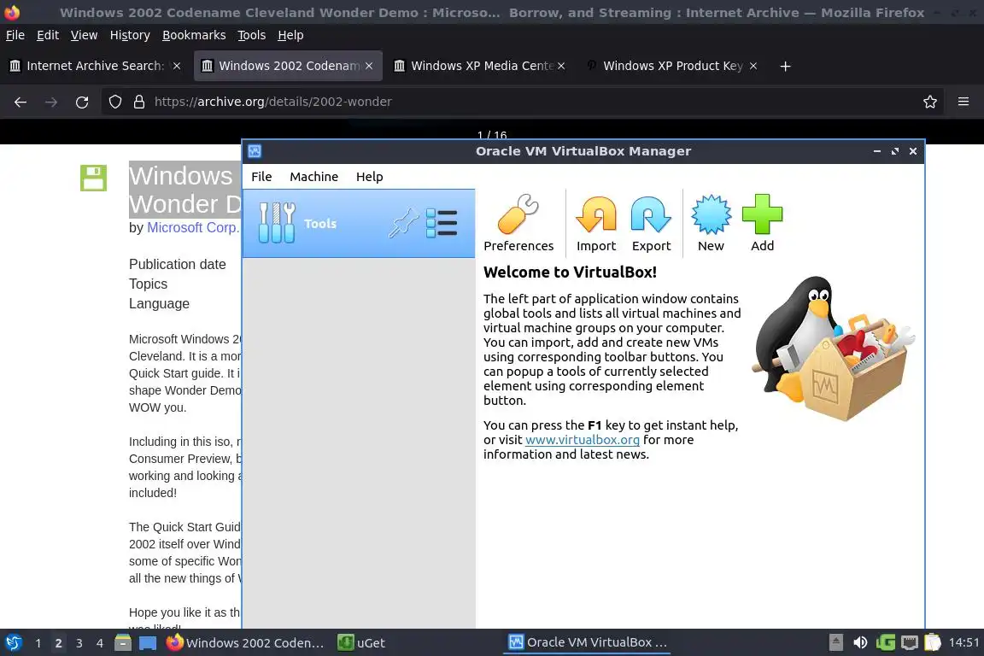
Task: Click the eject removable media tray icon
Action: point(836,642)
